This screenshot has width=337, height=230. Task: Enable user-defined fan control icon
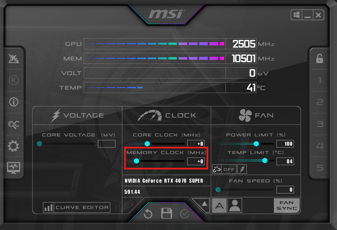(235, 206)
